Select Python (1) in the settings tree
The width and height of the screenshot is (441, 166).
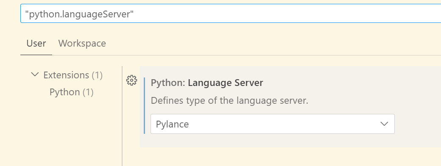71,92
